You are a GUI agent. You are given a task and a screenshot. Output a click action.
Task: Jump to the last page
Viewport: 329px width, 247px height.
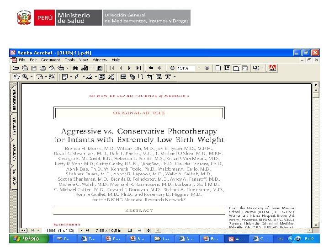pos(138,68)
